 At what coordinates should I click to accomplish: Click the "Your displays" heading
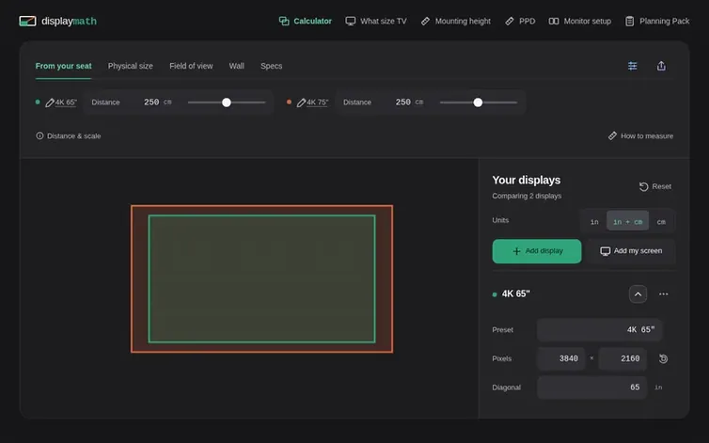tap(527, 180)
